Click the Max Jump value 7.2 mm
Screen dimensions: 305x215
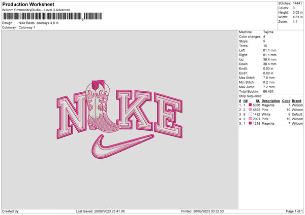point(269,87)
